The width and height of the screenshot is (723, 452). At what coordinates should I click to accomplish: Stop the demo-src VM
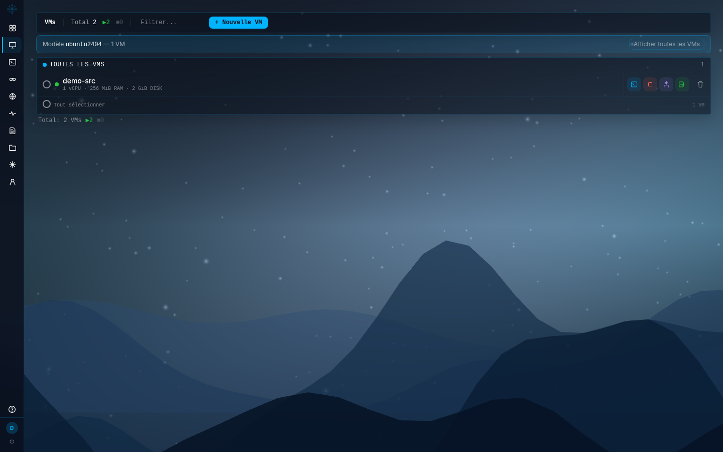tap(650, 84)
